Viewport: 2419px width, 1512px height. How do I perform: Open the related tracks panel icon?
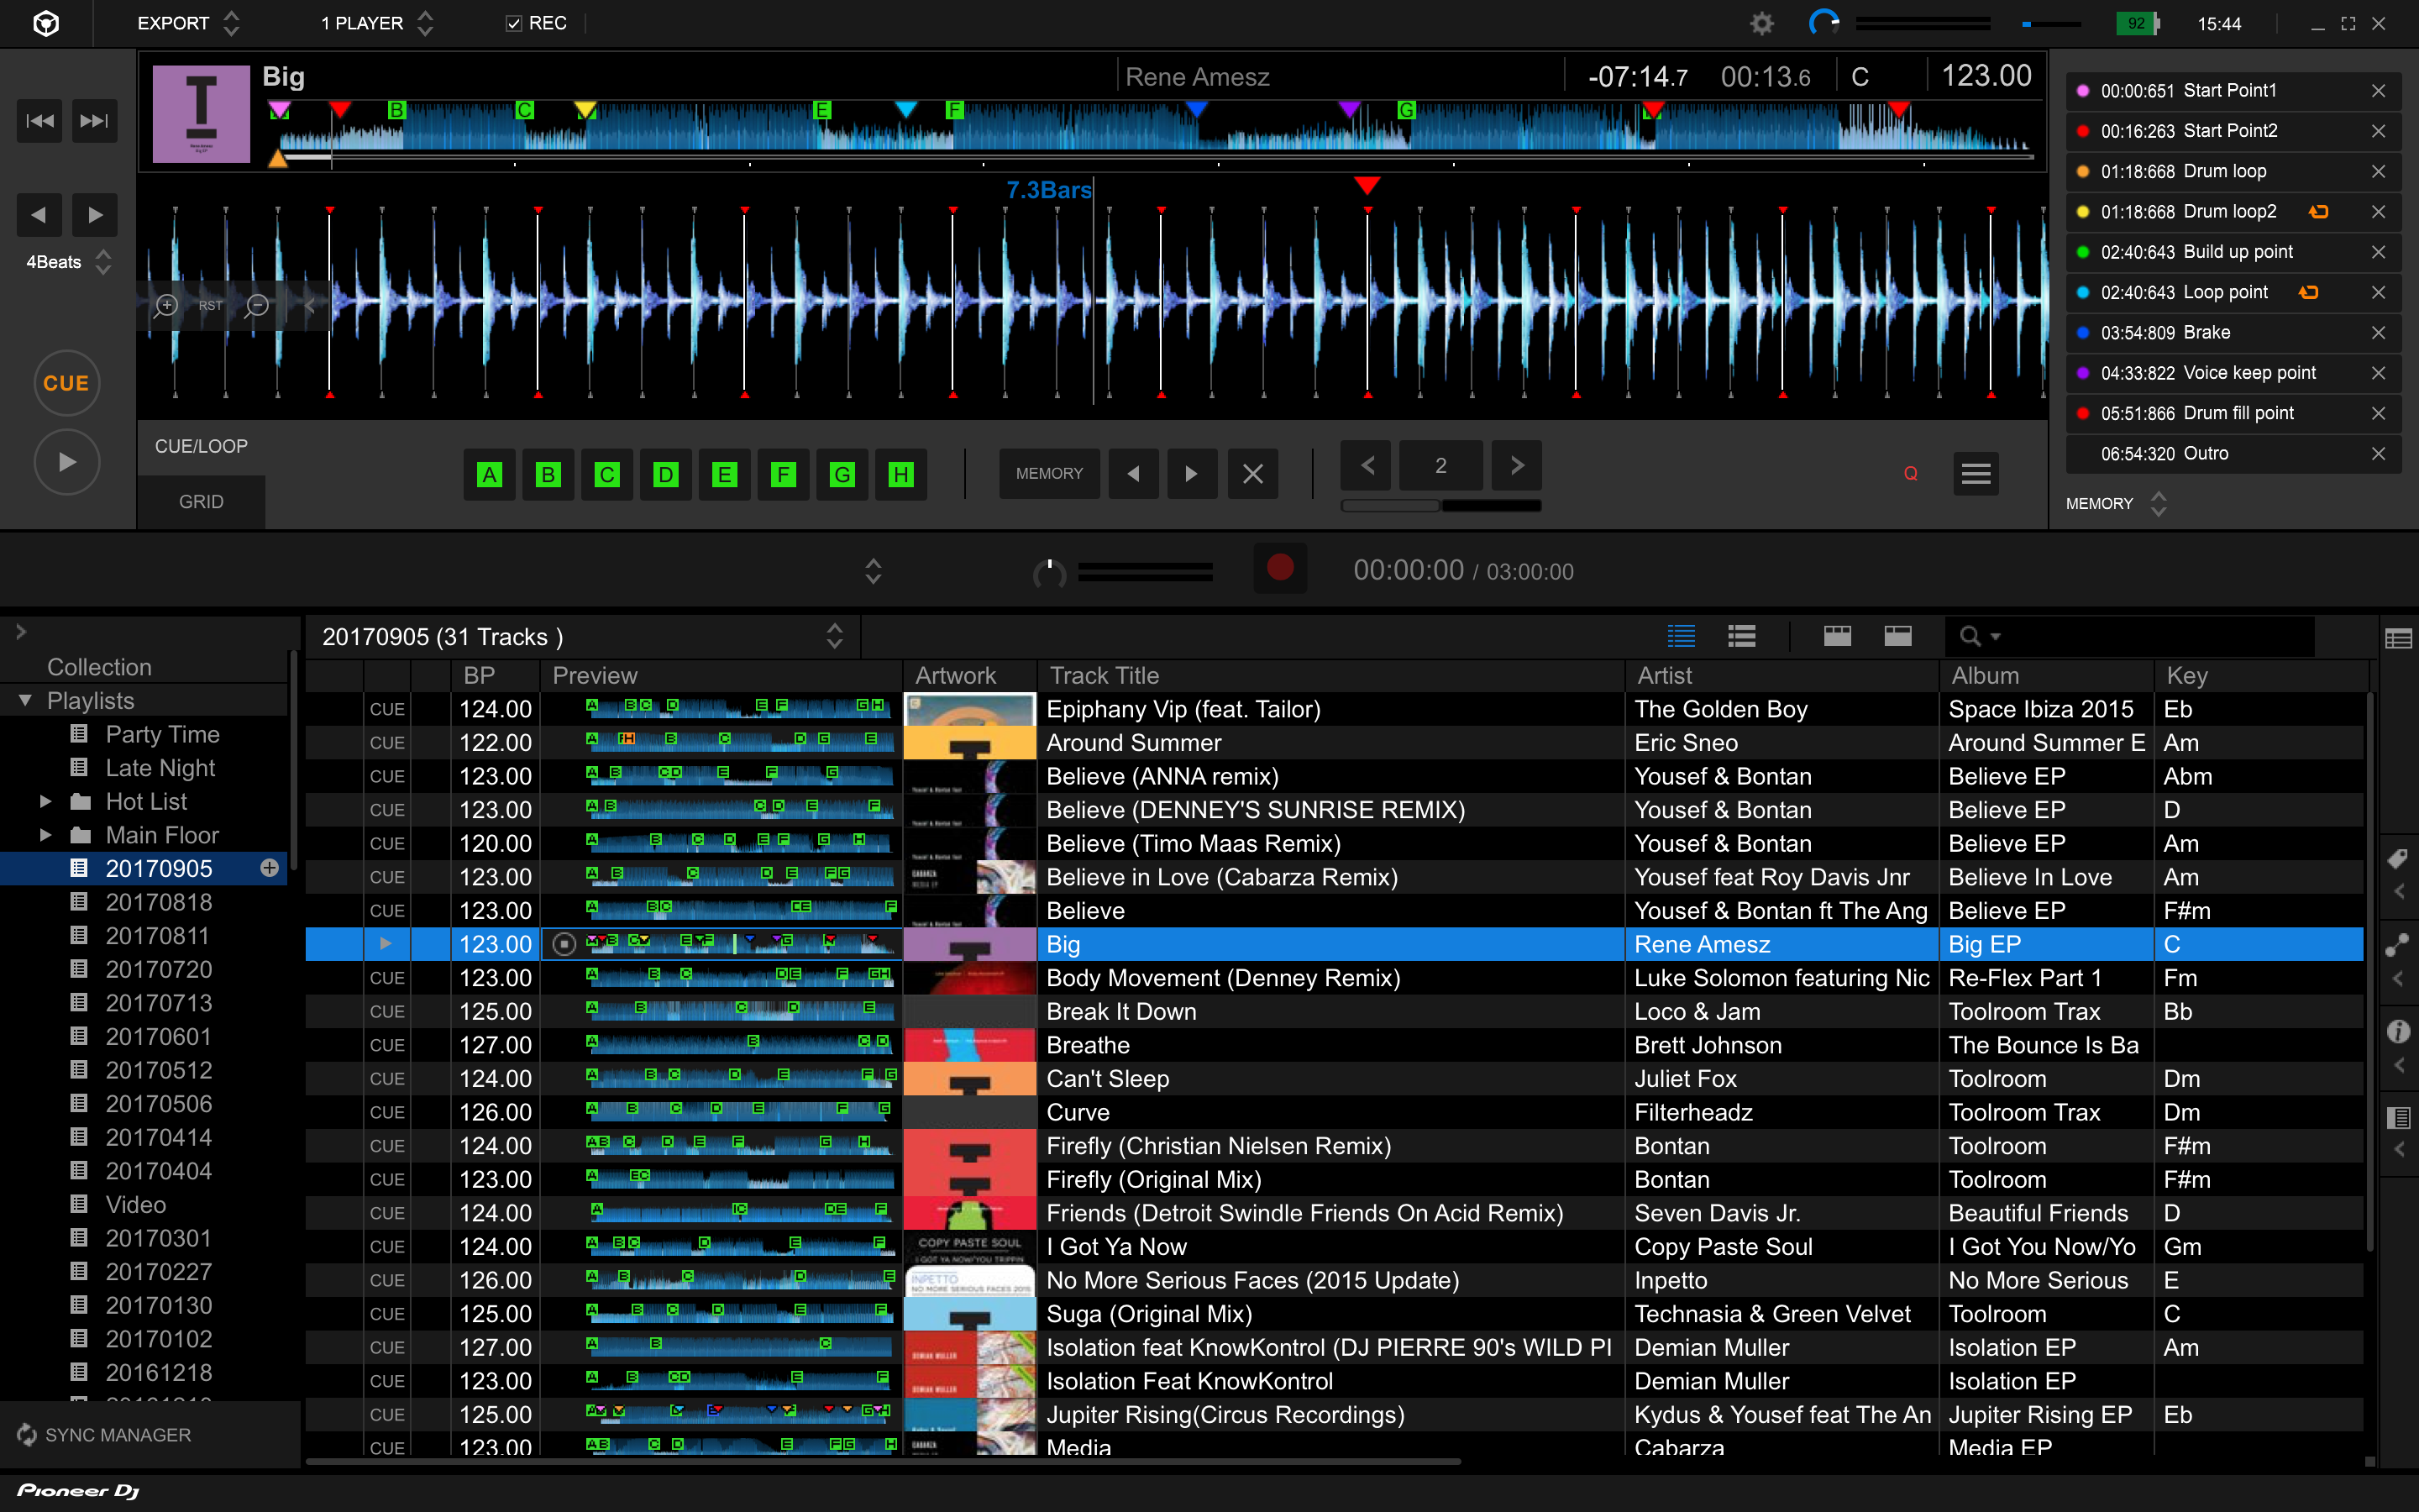[x=2399, y=945]
